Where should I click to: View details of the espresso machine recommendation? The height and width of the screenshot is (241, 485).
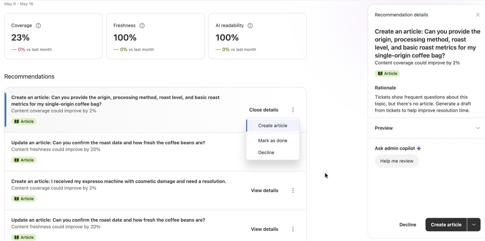pos(265,191)
